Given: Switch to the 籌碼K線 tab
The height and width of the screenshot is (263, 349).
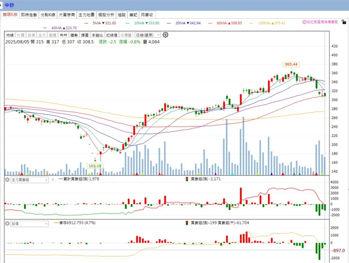Looking at the screenshot, I should 10,15.
